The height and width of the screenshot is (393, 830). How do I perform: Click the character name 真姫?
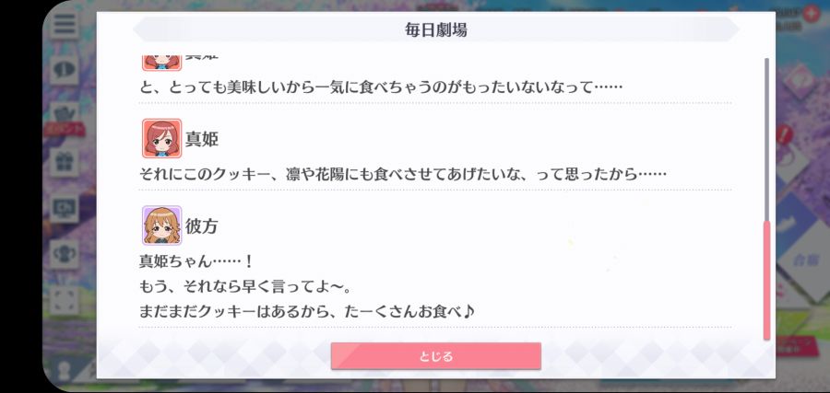[x=202, y=140]
